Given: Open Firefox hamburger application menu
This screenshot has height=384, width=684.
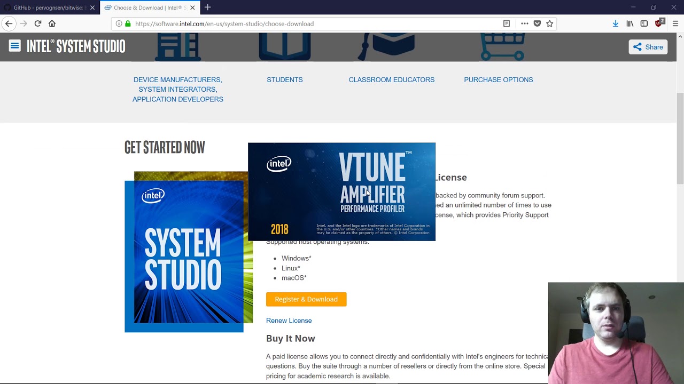Looking at the screenshot, I should (x=675, y=23).
